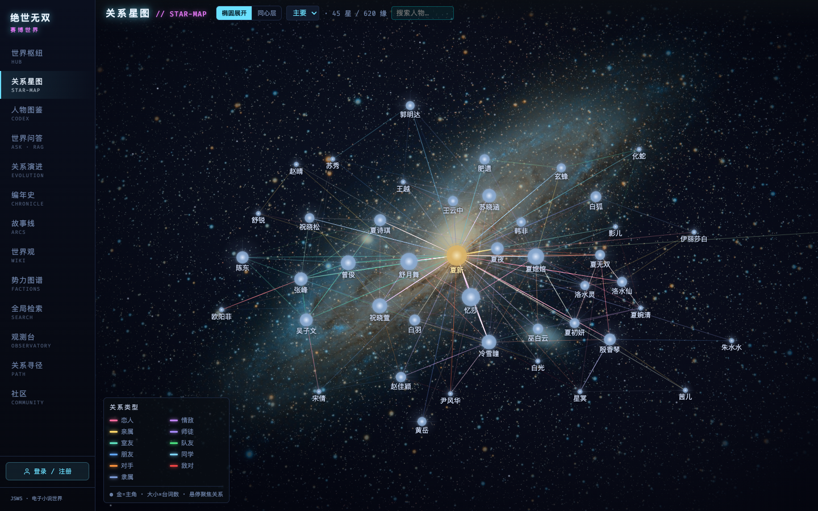818x511 pixels.
Task: Select the 舒月舞 star node
Action: pyautogui.click(x=408, y=261)
